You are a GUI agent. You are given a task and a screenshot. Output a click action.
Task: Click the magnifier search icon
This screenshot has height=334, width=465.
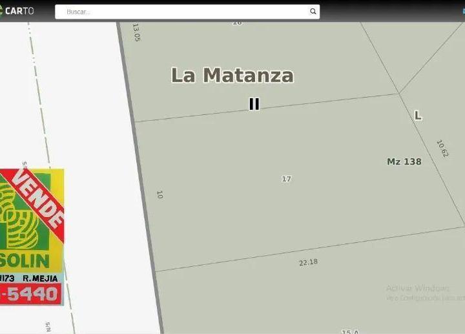click(x=313, y=12)
